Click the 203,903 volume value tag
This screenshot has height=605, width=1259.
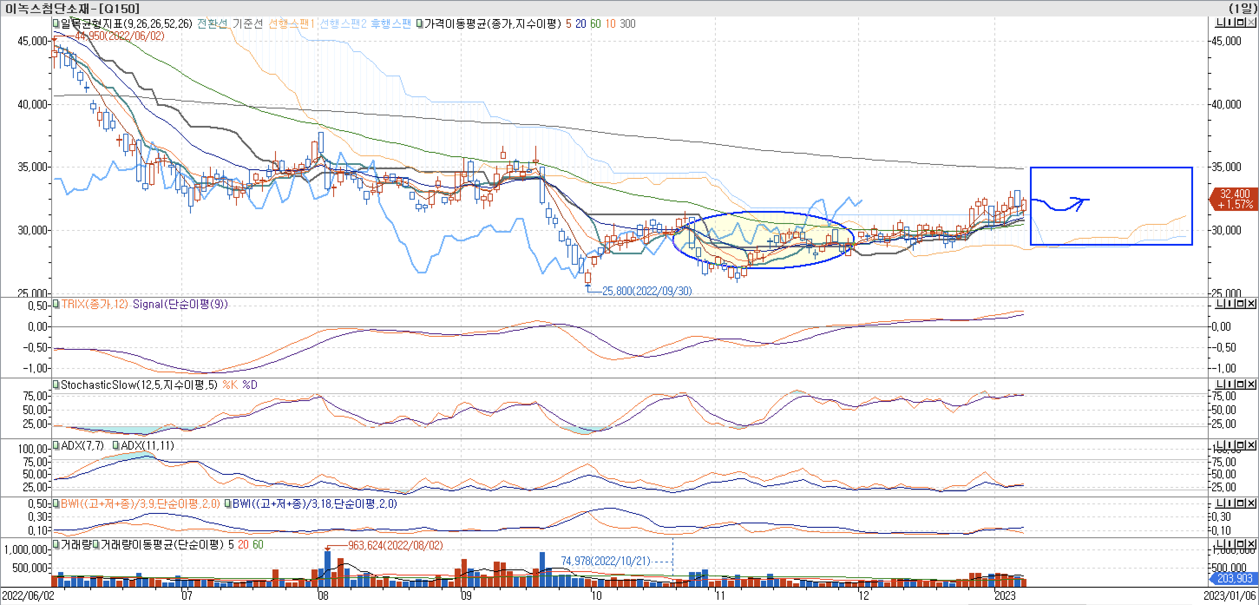(1235, 578)
